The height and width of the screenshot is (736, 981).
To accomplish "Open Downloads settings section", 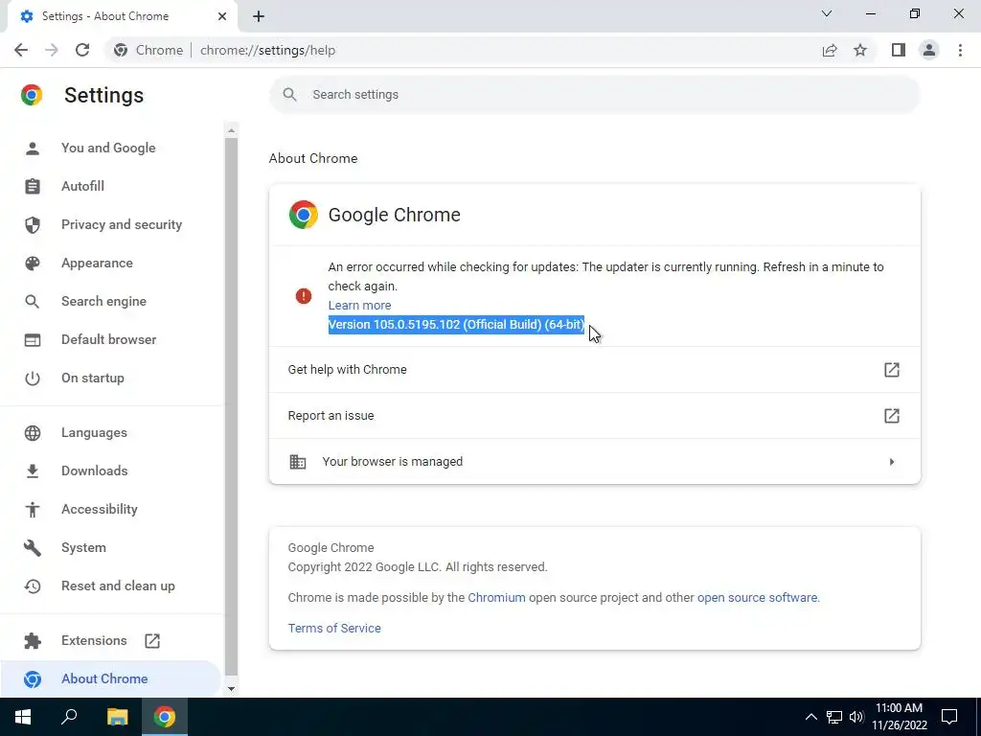I will coord(95,471).
